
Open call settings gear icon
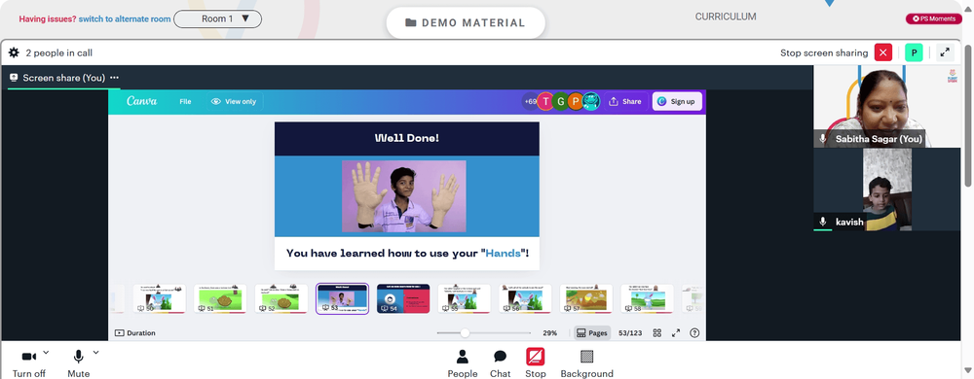coord(14,52)
